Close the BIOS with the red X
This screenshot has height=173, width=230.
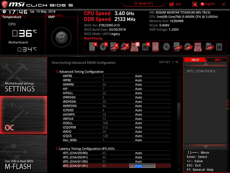(x=224, y=4)
